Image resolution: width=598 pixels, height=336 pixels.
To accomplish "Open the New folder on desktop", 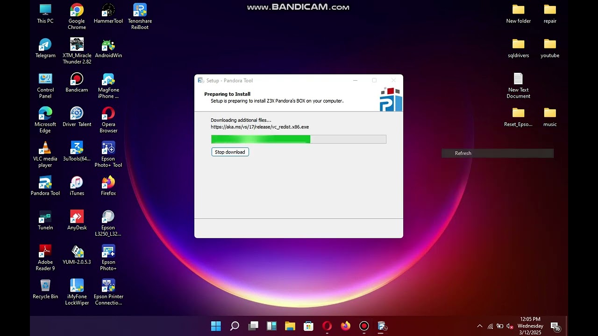I will (519, 14).
